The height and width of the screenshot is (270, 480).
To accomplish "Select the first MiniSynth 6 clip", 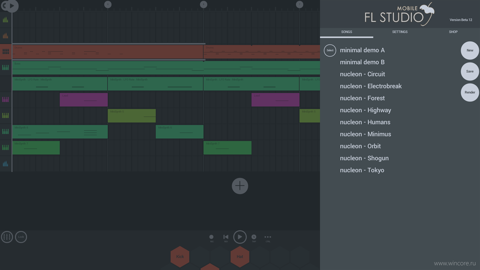I will click(x=60, y=132).
